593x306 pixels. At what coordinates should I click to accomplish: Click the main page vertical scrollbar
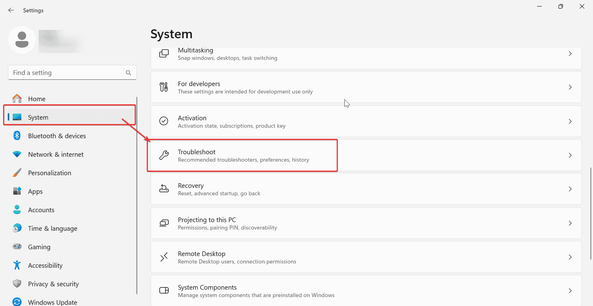click(x=591, y=213)
